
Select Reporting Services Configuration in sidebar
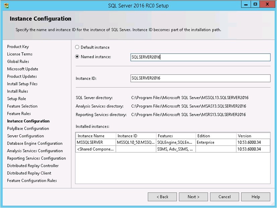click(37, 158)
